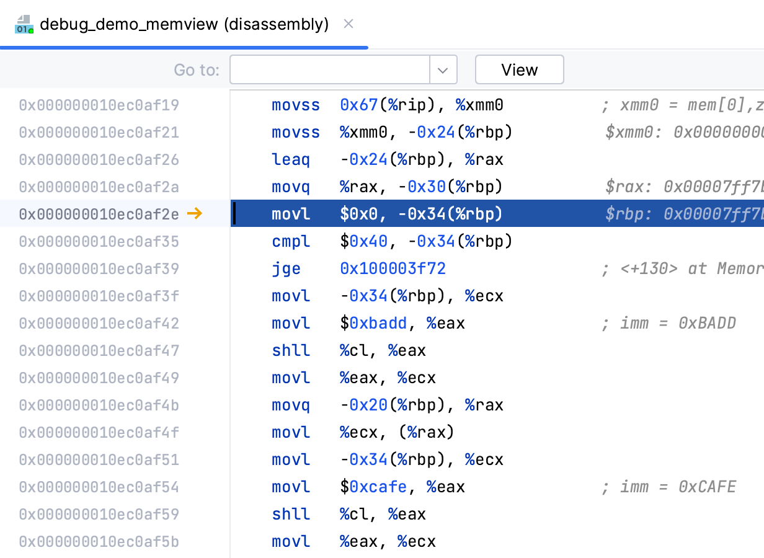This screenshot has width=764, height=558.
Task: Click the movl %ecx, (%rax) instruction
Action: pos(363,432)
